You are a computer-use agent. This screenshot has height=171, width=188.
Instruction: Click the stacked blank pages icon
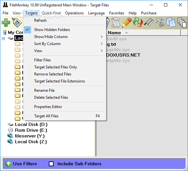pyautogui.click(x=182, y=23)
